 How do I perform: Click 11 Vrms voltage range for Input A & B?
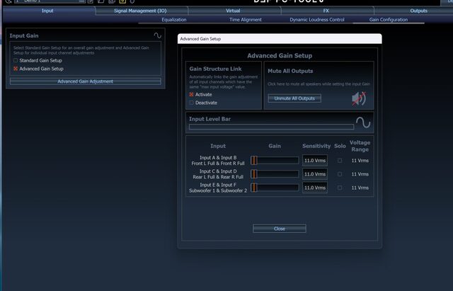pos(360,161)
